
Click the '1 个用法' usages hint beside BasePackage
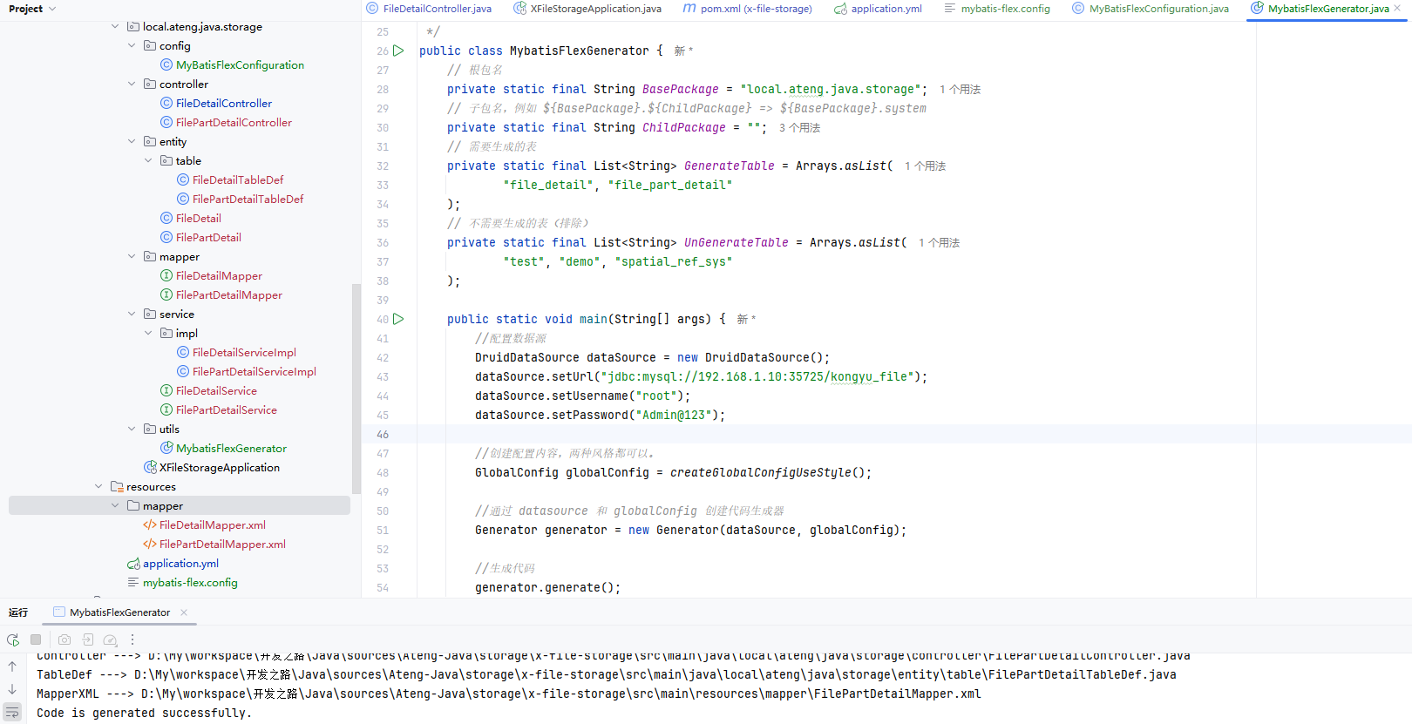960,89
